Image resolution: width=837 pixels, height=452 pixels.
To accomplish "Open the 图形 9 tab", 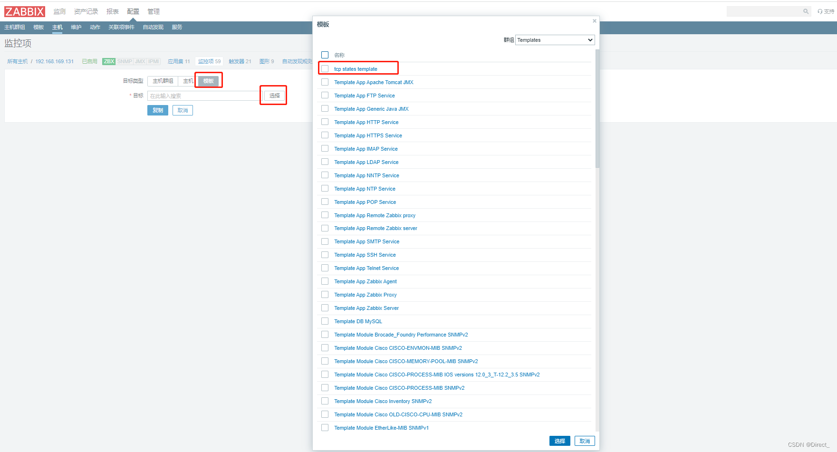I will pos(267,61).
